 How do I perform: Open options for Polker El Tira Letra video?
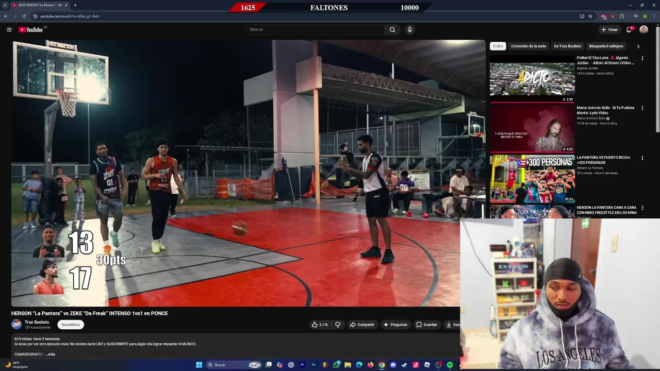(x=642, y=58)
